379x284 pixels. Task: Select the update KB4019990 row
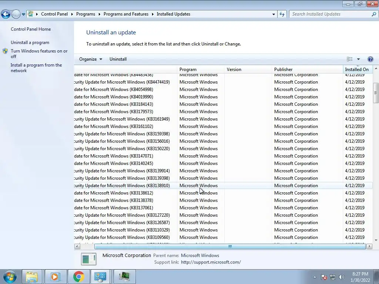coord(223,97)
